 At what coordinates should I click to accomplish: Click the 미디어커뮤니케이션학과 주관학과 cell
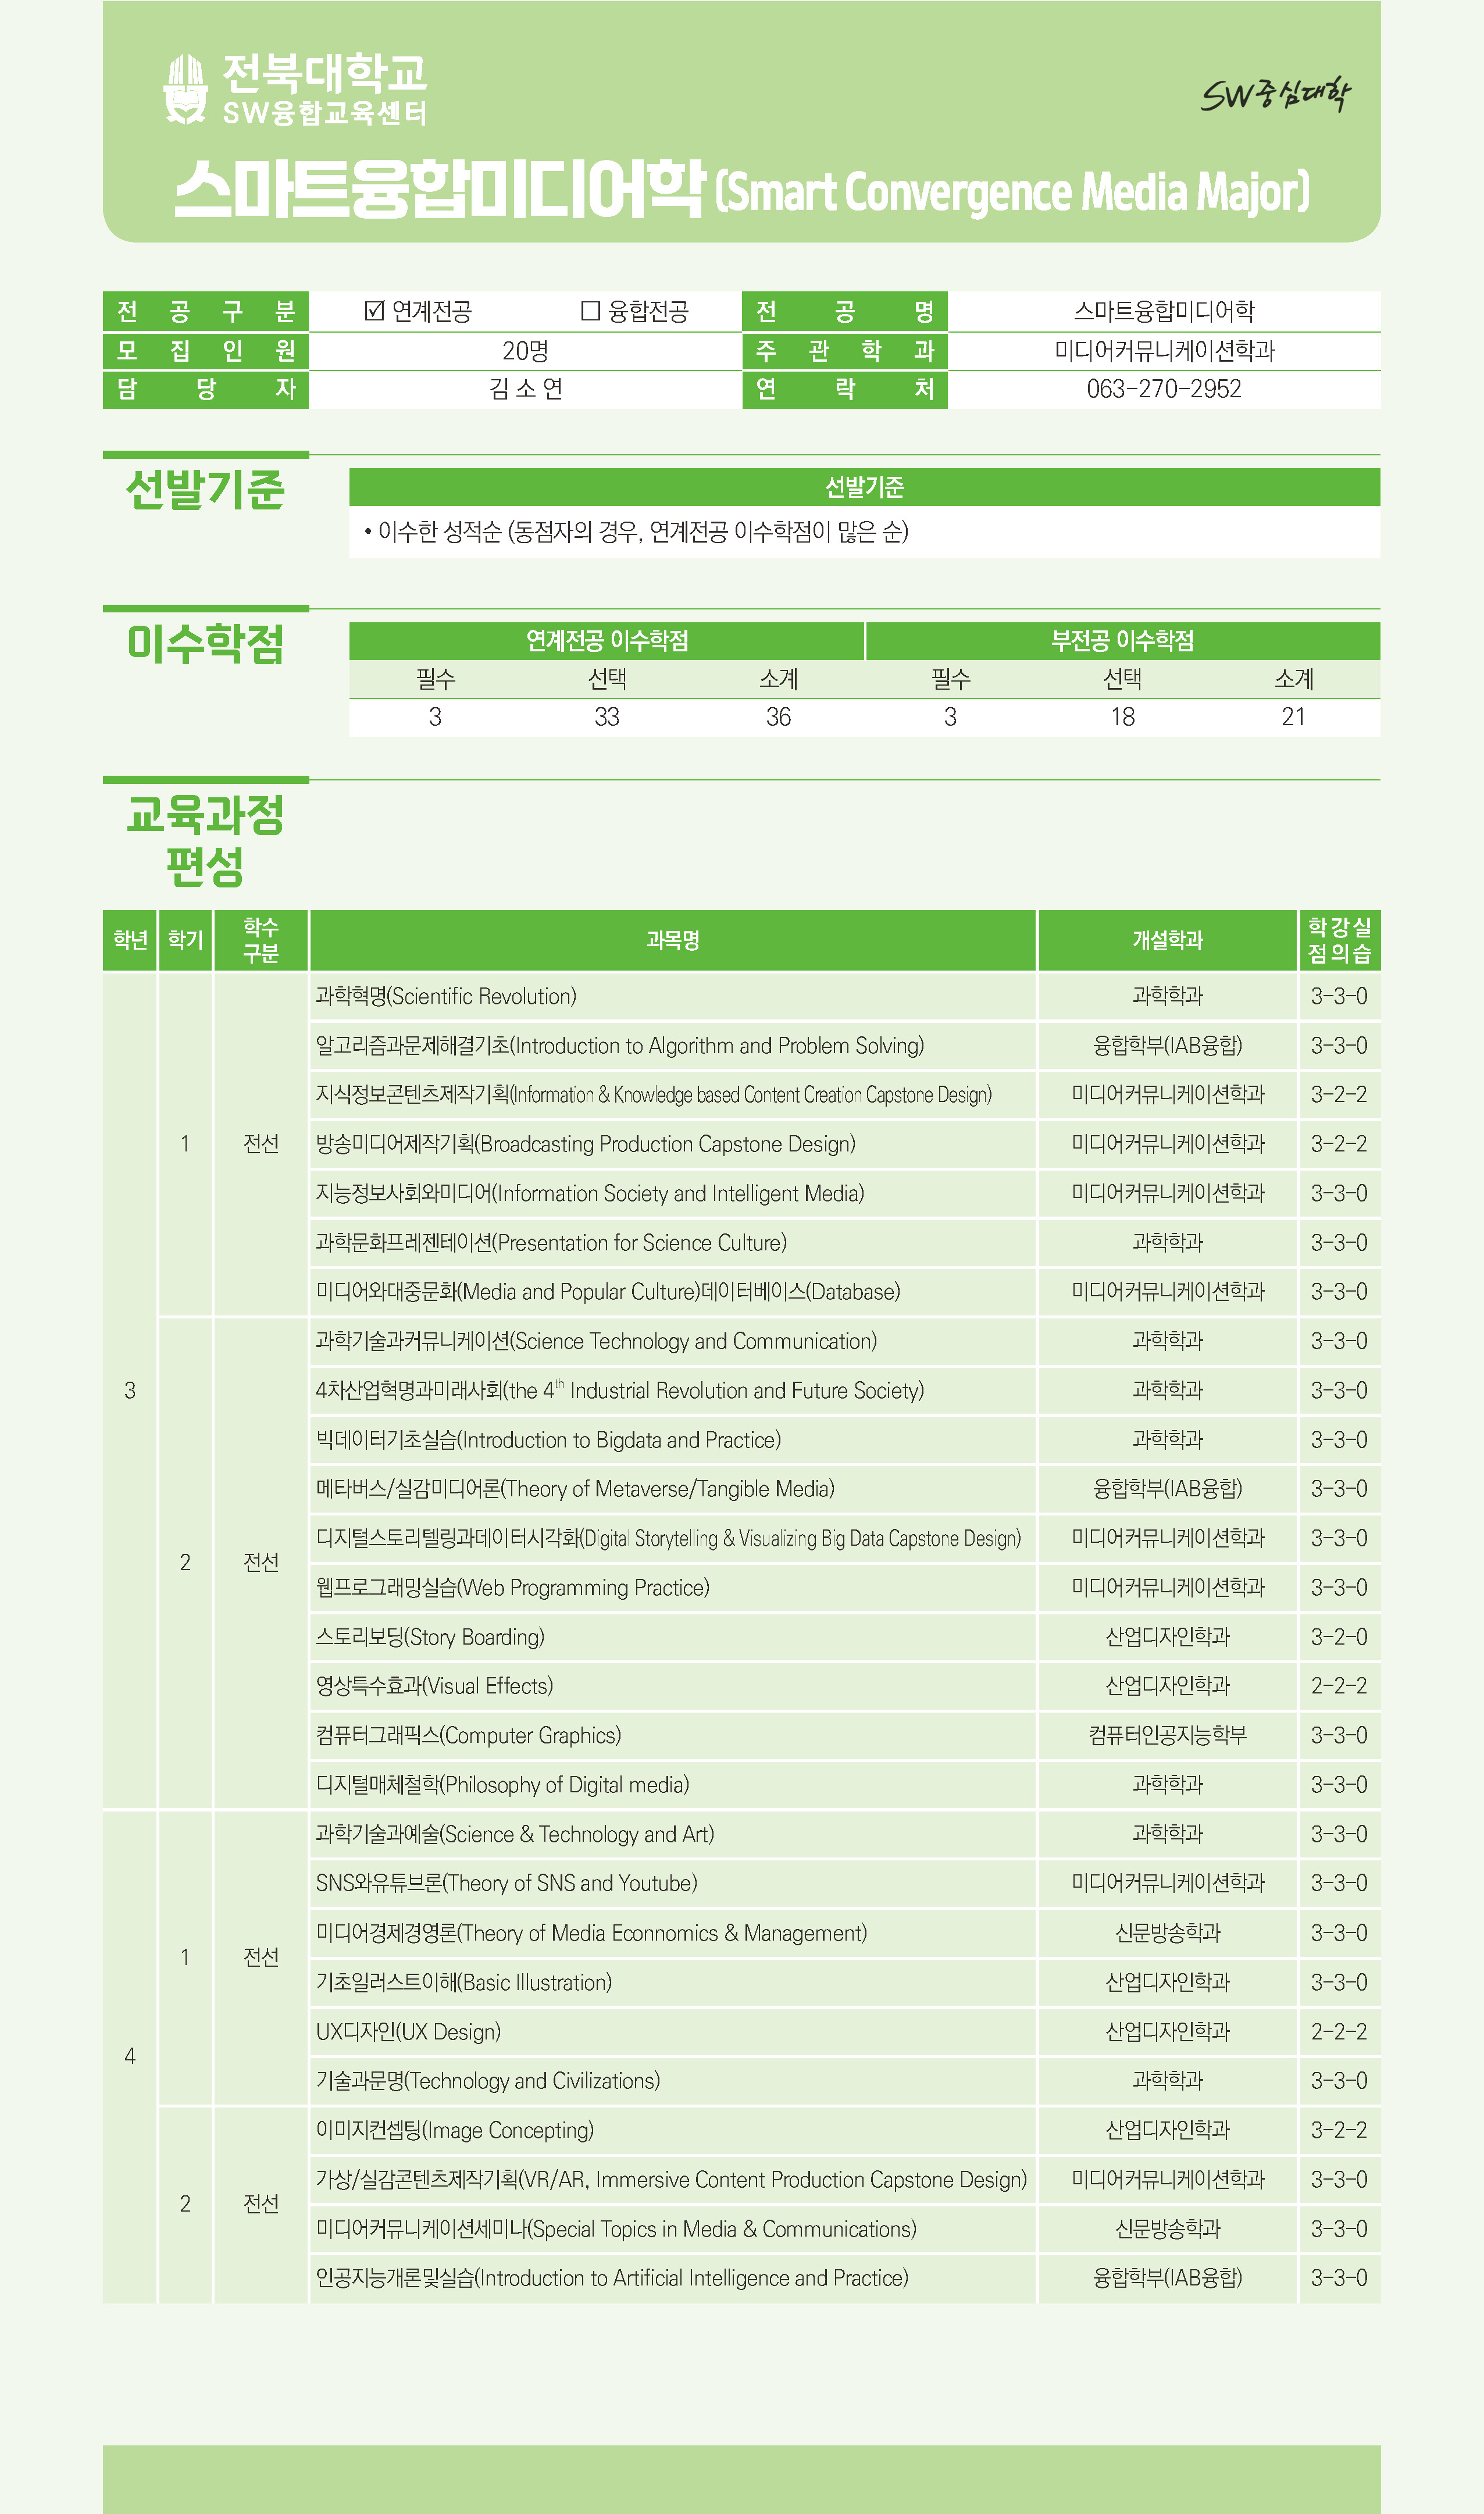coord(1164,351)
